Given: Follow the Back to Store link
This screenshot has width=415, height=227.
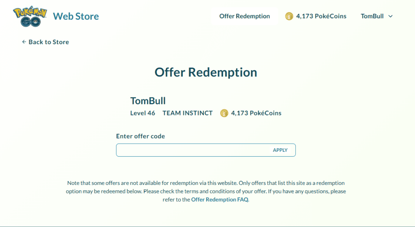Looking at the screenshot, I should pos(49,42).
